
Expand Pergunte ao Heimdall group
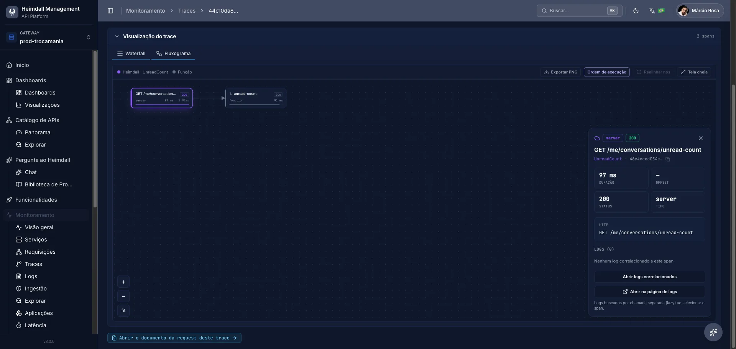[x=46, y=160]
